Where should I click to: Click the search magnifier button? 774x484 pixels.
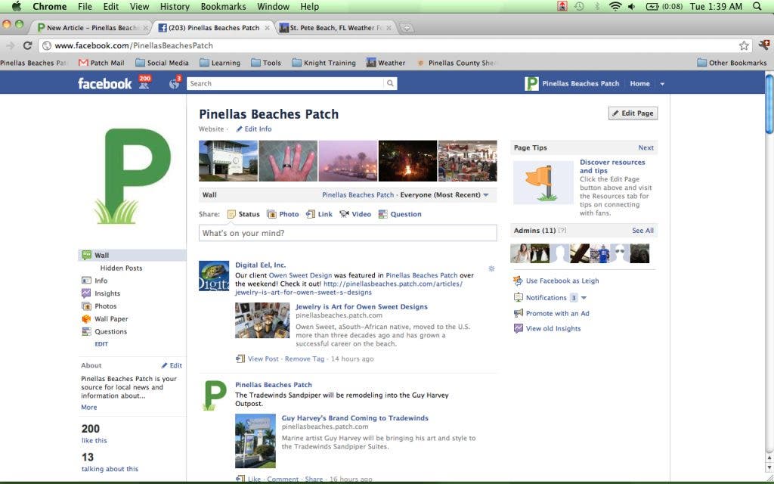coord(390,83)
